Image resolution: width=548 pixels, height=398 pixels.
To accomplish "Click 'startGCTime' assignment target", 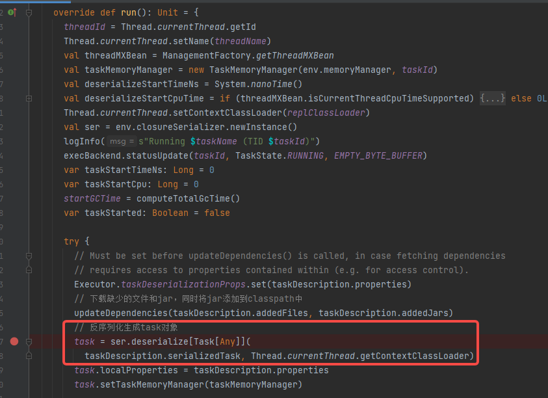I will point(92,198).
